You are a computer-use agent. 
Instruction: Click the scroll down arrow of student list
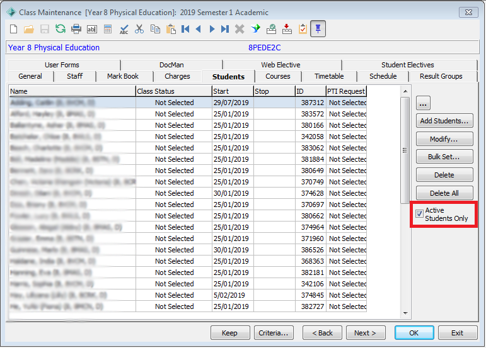click(x=405, y=313)
